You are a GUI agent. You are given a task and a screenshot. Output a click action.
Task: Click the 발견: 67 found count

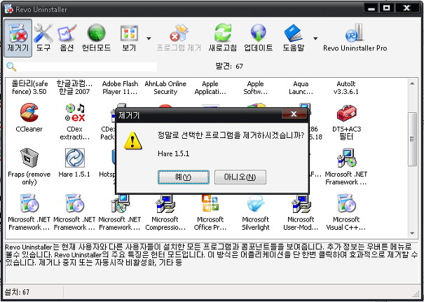[229, 66]
